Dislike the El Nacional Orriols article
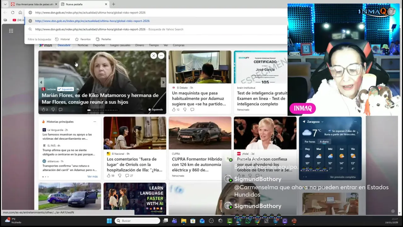The height and width of the screenshot is (227, 403). pyautogui.click(x=119, y=176)
